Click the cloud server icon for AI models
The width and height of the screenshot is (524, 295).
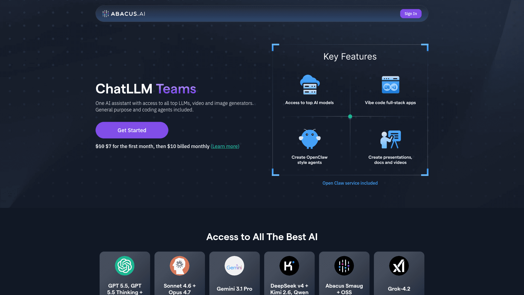coord(310,85)
